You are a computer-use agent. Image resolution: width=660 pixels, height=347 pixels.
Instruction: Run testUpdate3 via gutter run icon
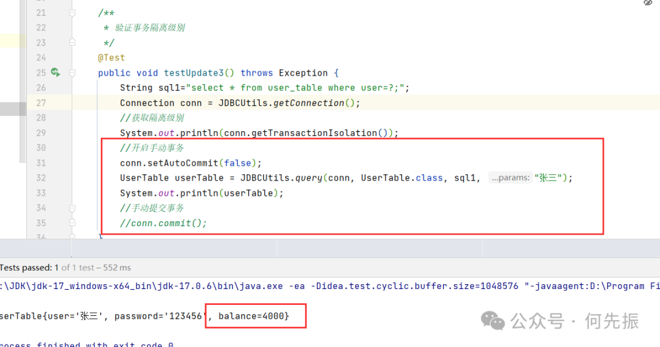pos(55,72)
